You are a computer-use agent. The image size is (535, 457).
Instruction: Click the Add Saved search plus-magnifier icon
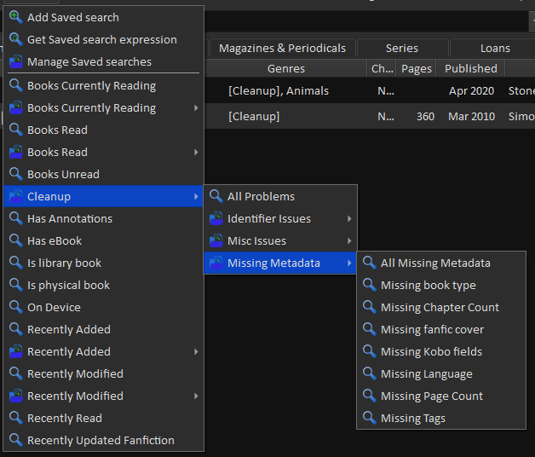15,17
